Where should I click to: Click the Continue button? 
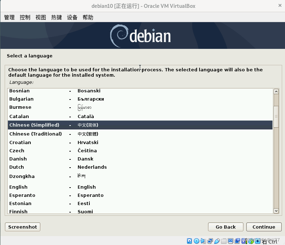[264, 227]
